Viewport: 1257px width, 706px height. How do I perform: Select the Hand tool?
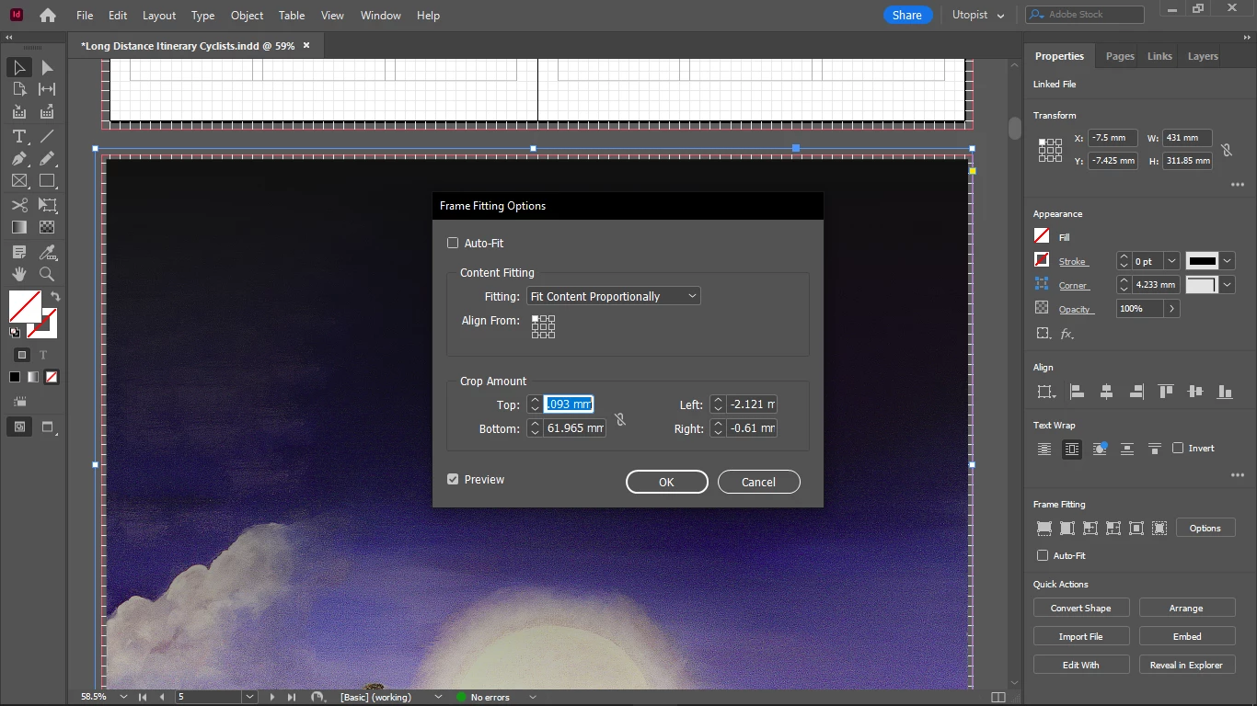pyautogui.click(x=19, y=274)
